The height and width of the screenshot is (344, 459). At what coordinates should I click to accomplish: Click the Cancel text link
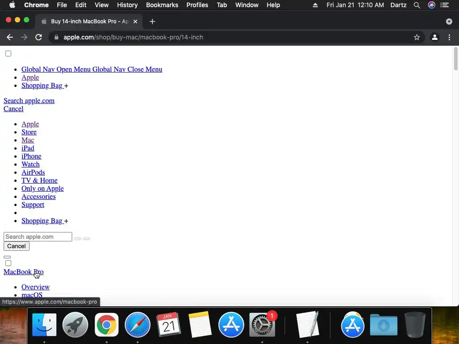[13, 109]
